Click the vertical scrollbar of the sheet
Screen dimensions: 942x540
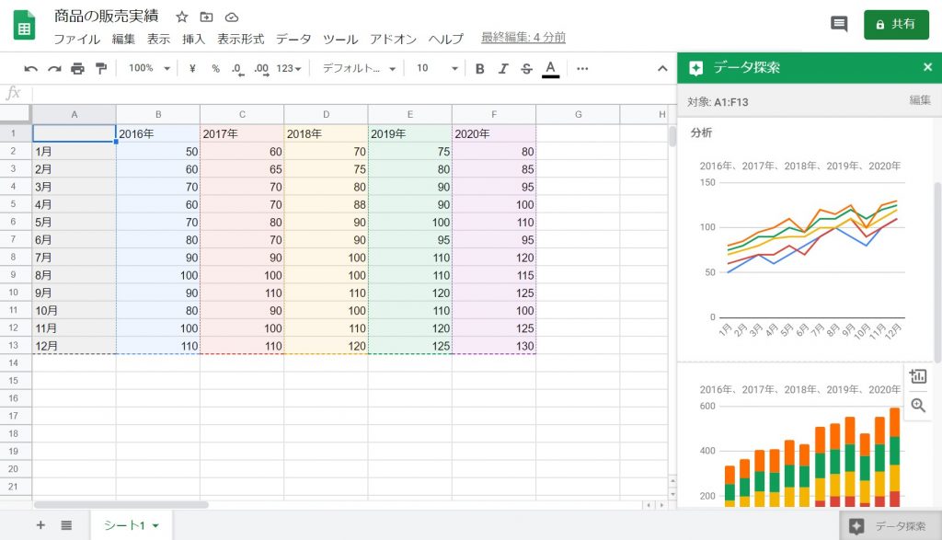(x=672, y=136)
